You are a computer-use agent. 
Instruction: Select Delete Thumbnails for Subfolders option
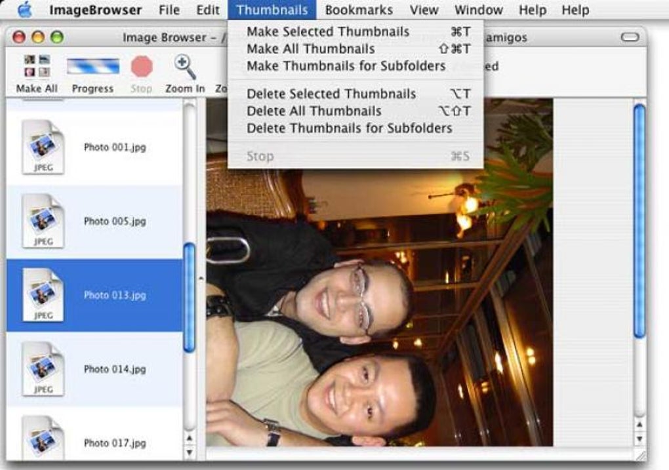[348, 128]
